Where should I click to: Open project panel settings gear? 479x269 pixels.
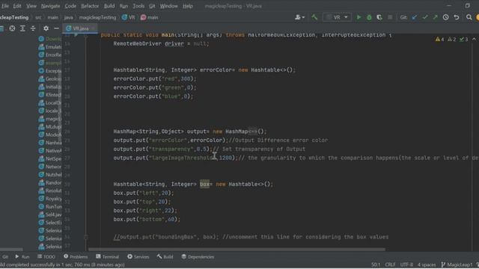click(x=46, y=28)
